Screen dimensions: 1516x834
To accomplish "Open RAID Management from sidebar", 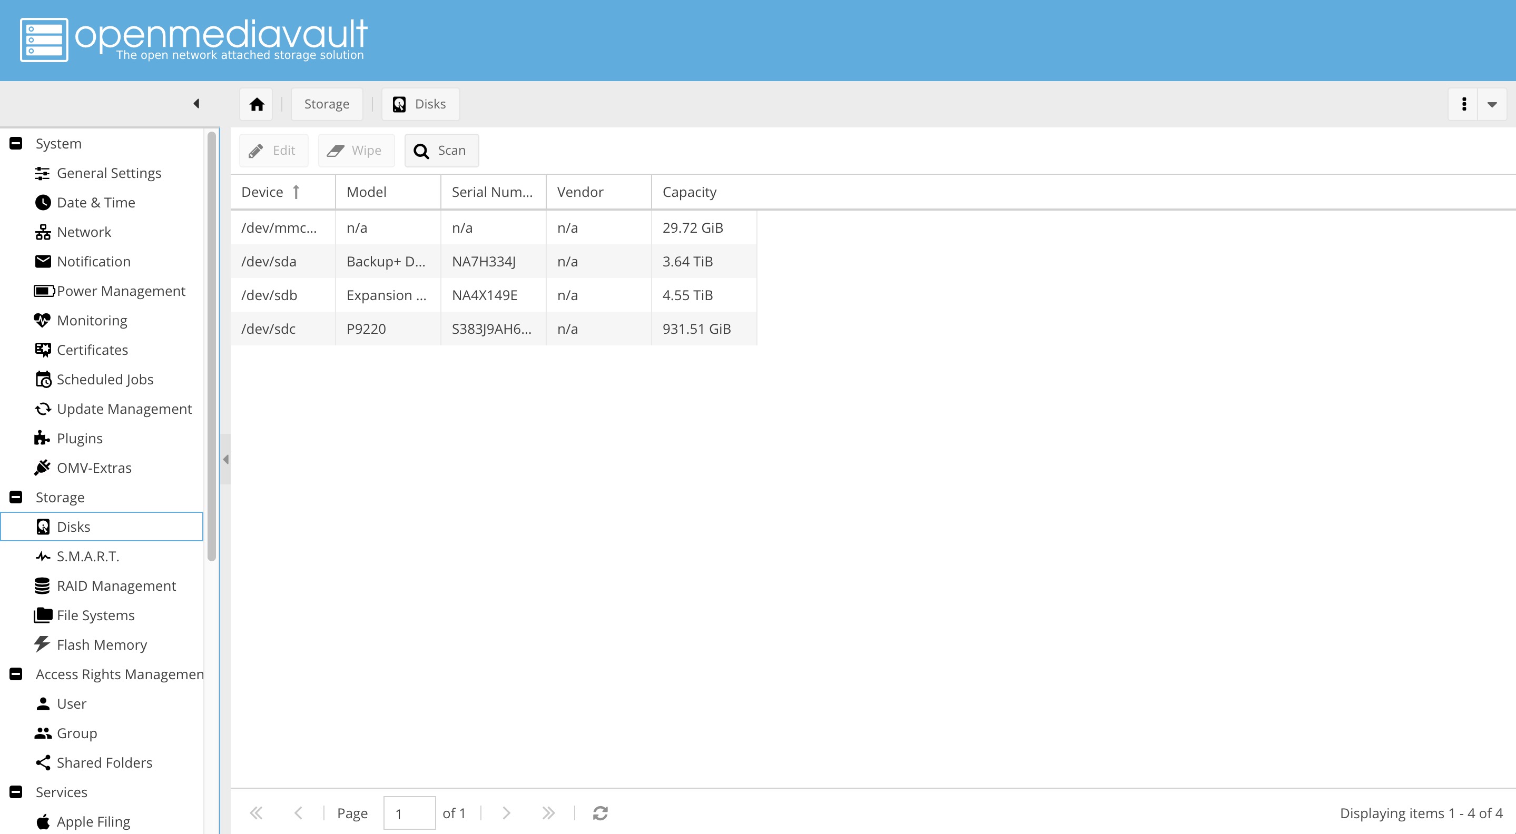I will coord(116,585).
